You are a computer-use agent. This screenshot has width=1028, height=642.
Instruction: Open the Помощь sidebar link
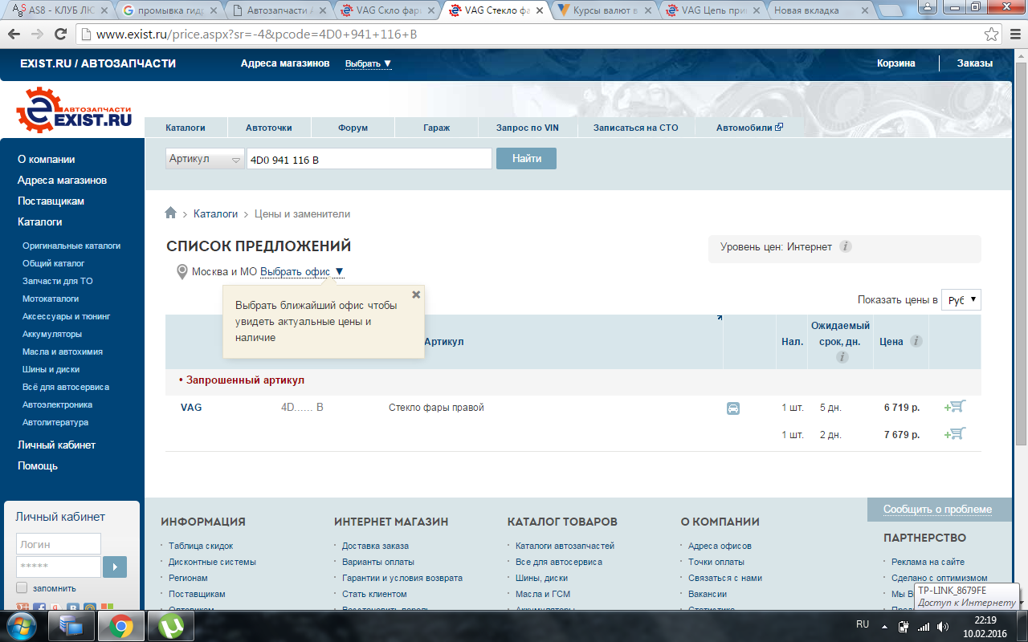[38, 465]
